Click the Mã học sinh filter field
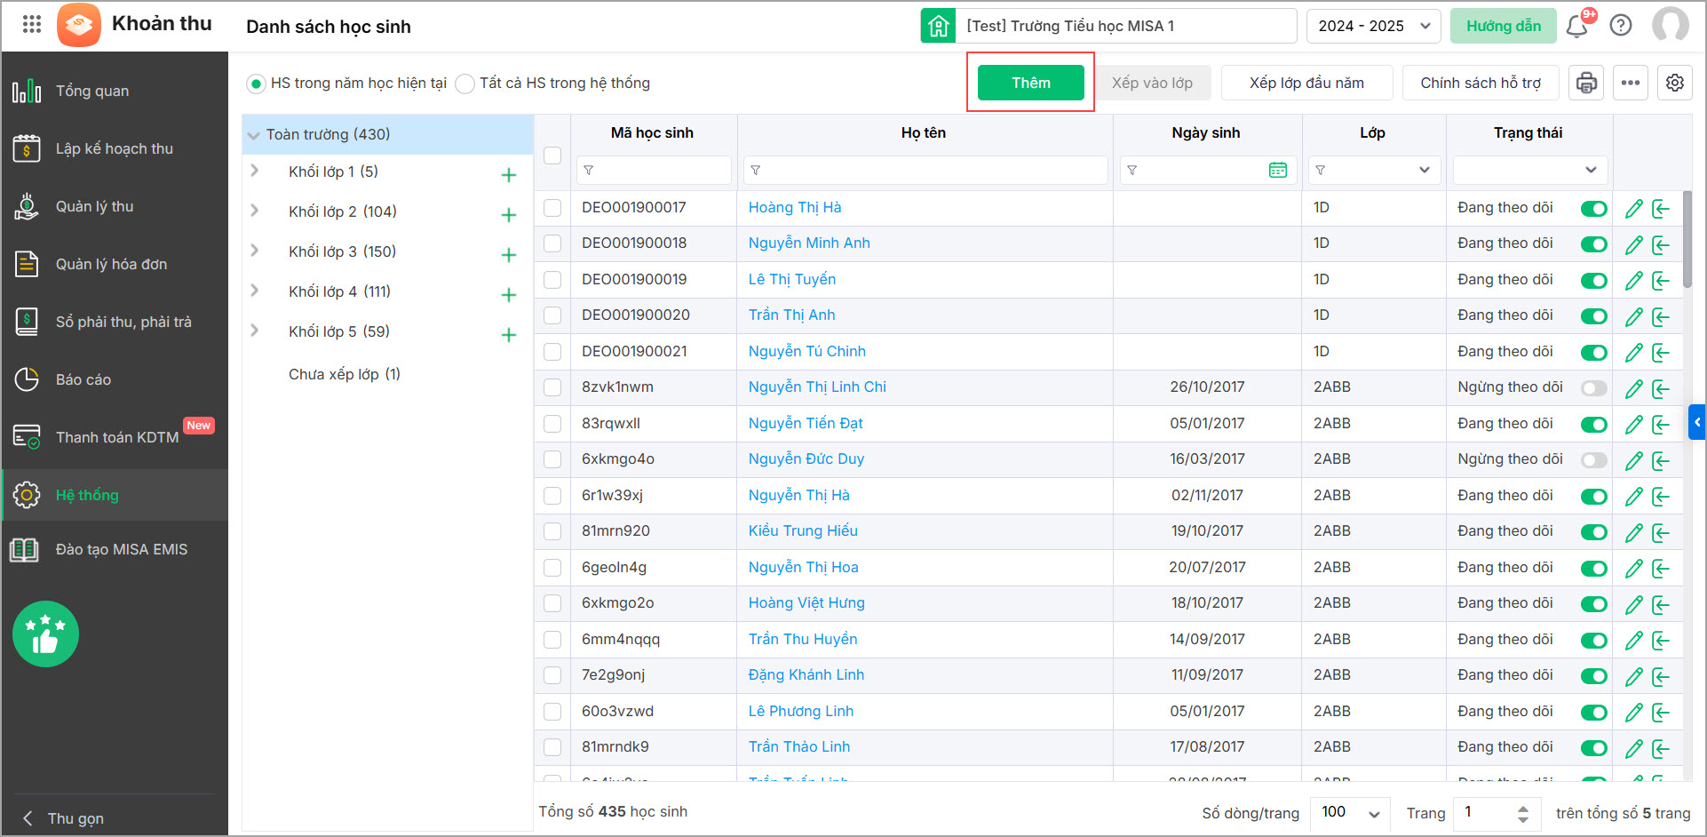Screen dimensions: 1707x837 (654, 170)
